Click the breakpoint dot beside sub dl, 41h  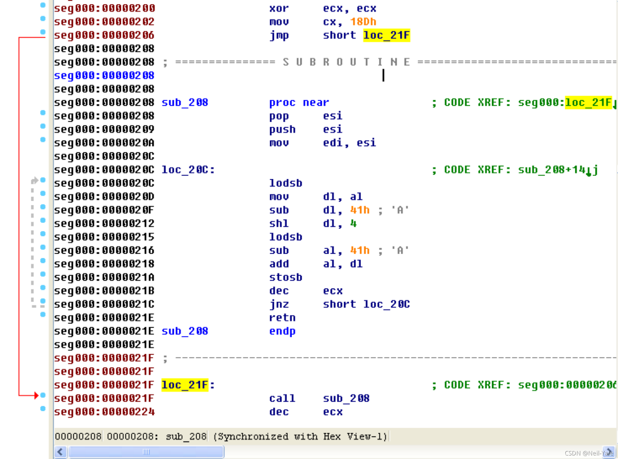click(x=43, y=207)
